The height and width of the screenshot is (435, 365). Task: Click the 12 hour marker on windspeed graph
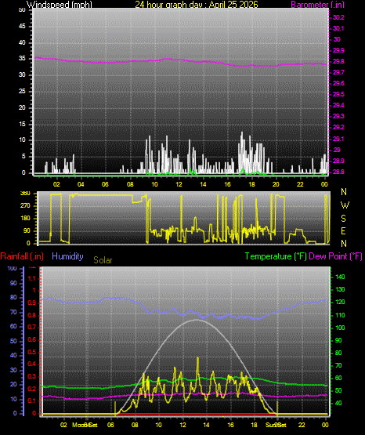pos(179,184)
